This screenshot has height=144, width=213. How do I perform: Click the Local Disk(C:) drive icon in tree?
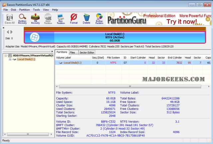click(14, 59)
